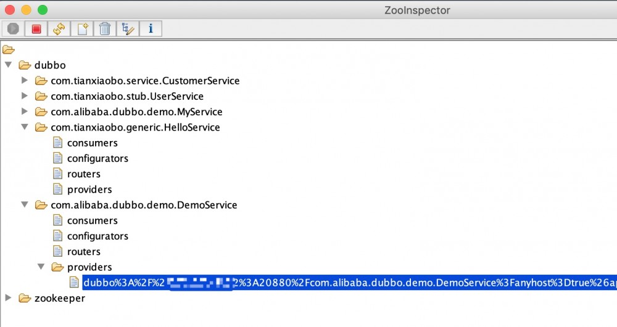Click file icon of HelloService providers

pyautogui.click(x=57, y=189)
